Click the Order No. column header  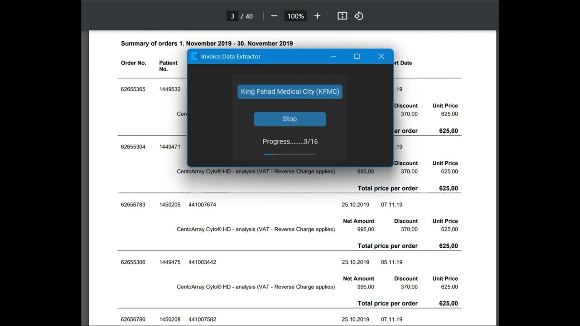click(133, 63)
